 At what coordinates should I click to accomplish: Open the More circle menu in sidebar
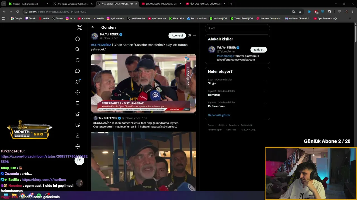[78, 146]
